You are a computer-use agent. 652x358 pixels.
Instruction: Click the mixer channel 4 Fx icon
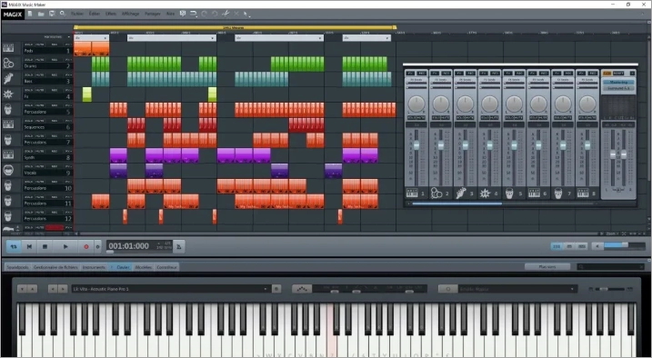(x=485, y=193)
